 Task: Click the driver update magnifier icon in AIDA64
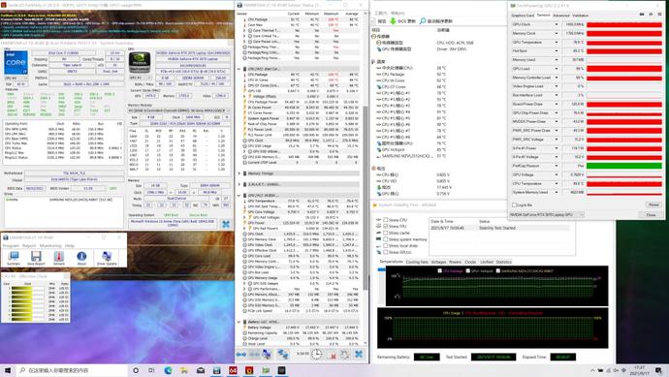pyautogui.click(x=423, y=21)
